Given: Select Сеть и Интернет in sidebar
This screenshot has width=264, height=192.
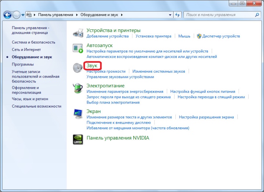Looking at the screenshot, I should (26, 50).
